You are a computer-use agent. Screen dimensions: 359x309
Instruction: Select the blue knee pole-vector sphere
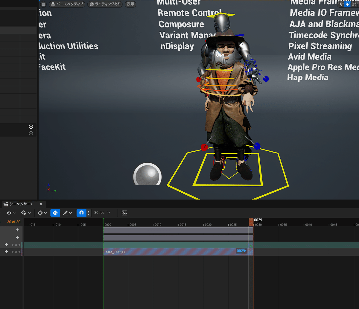257,146
